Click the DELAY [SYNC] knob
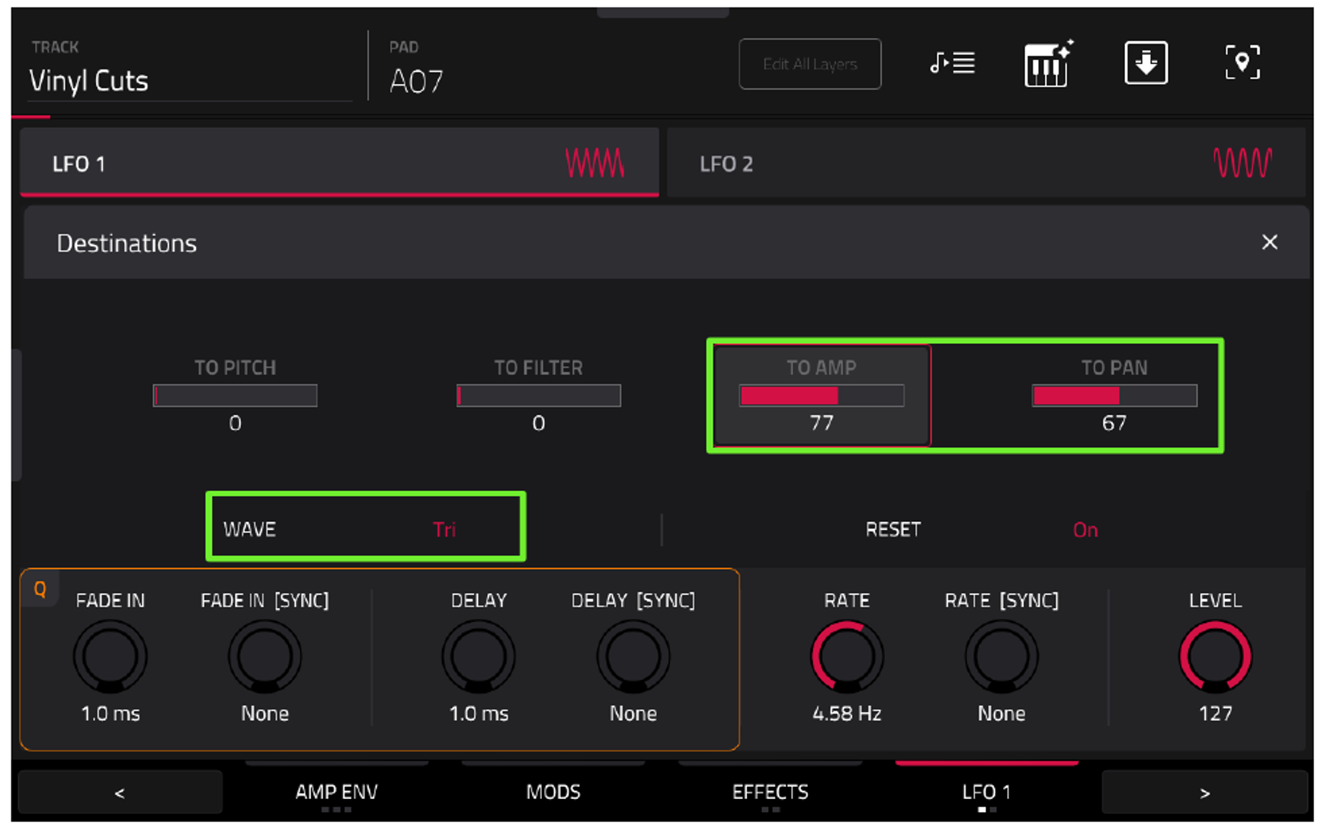1324x831 pixels. [x=633, y=656]
